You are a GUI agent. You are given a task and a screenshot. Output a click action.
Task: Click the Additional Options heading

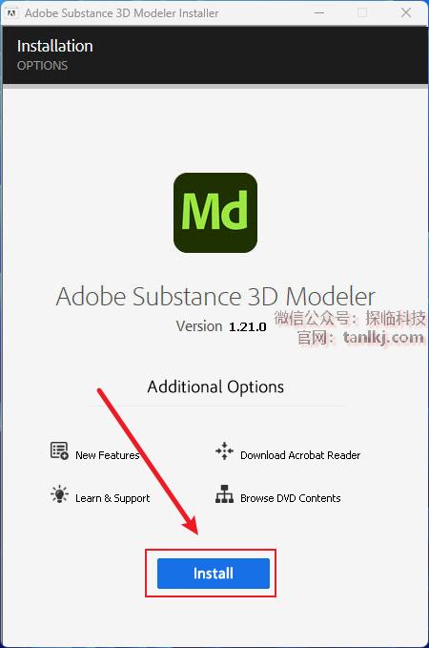click(215, 387)
